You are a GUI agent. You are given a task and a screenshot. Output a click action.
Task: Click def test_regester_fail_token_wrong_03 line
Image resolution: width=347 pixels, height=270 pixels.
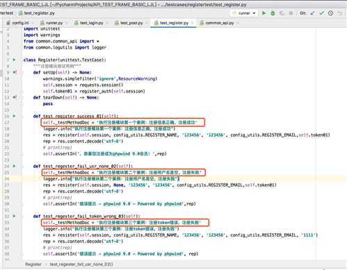(87, 216)
